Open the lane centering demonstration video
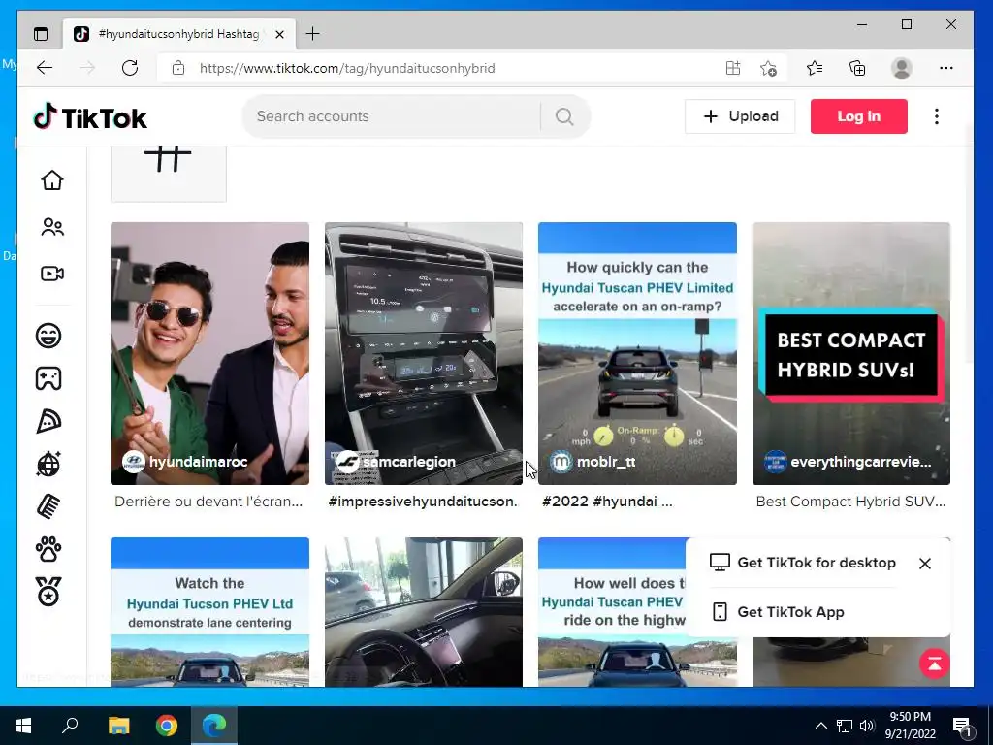The width and height of the screenshot is (993, 745). 209,612
